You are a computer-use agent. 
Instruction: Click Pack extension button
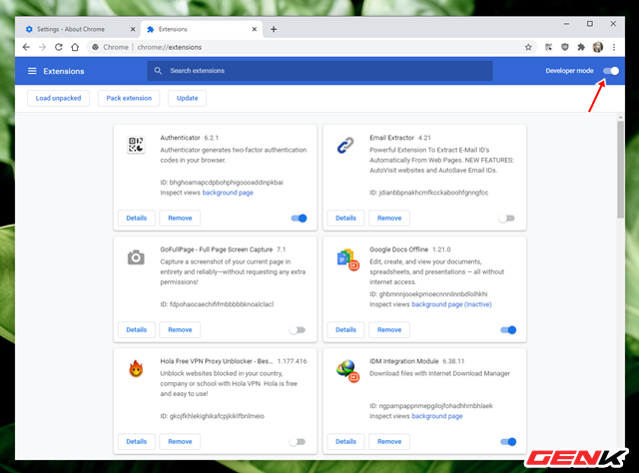(129, 98)
